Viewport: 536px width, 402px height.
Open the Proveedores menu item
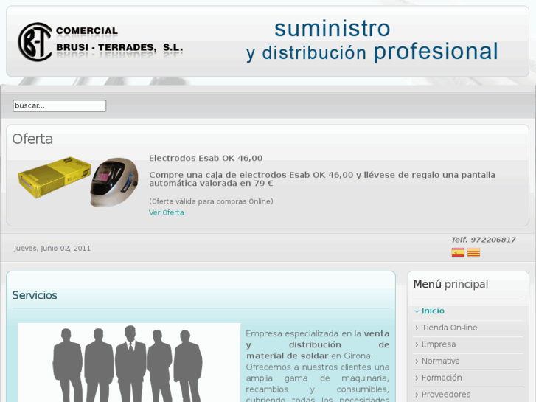click(446, 395)
